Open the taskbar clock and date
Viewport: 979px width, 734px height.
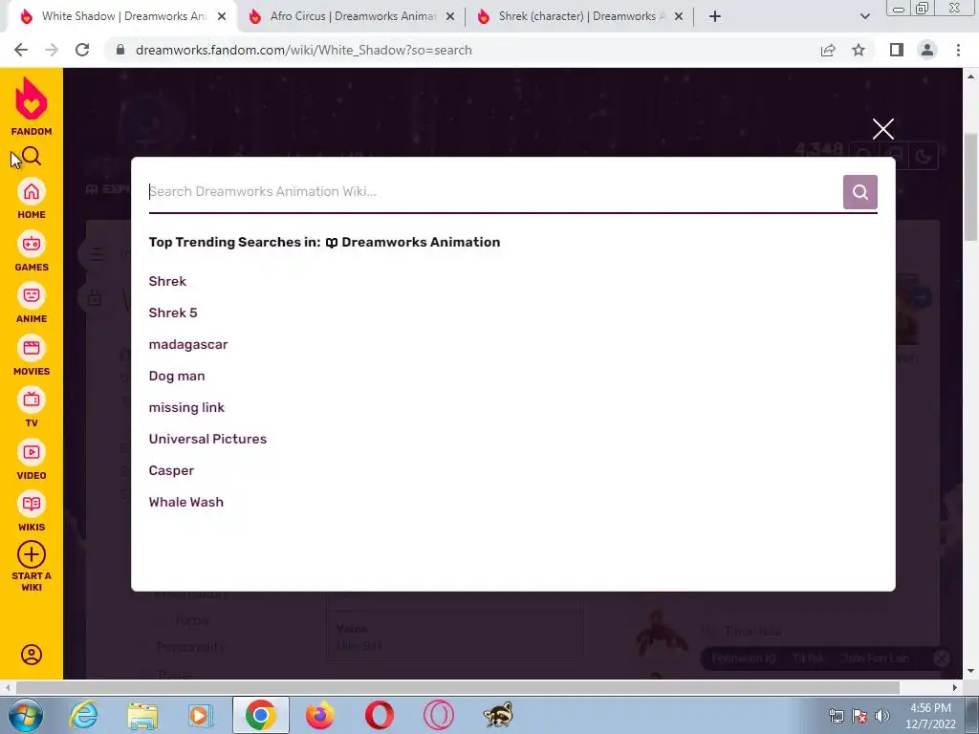pos(930,716)
